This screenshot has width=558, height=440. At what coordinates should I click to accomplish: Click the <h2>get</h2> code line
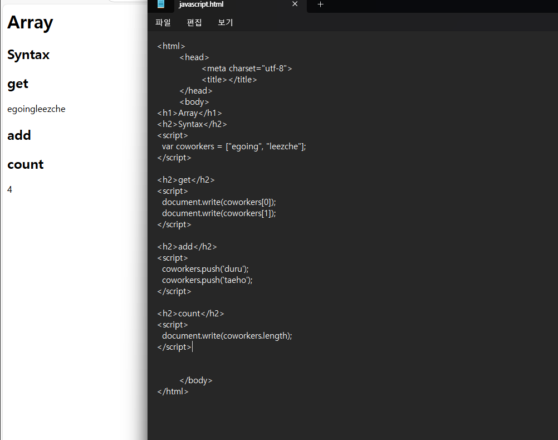coord(186,180)
